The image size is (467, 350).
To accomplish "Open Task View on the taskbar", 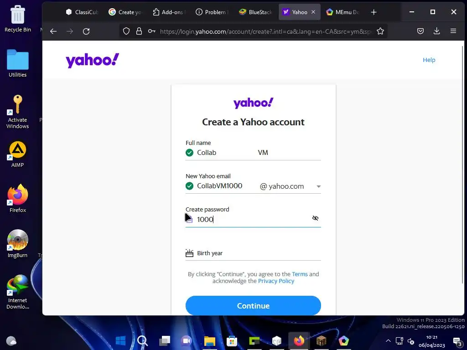I will [165, 340].
